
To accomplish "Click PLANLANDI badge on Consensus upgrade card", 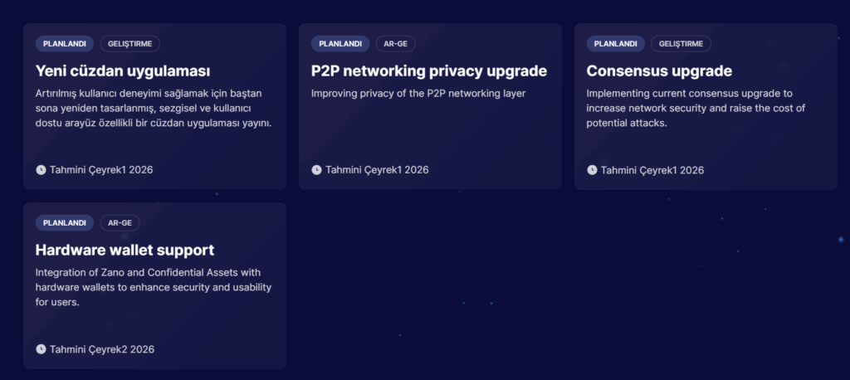I will point(616,44).
